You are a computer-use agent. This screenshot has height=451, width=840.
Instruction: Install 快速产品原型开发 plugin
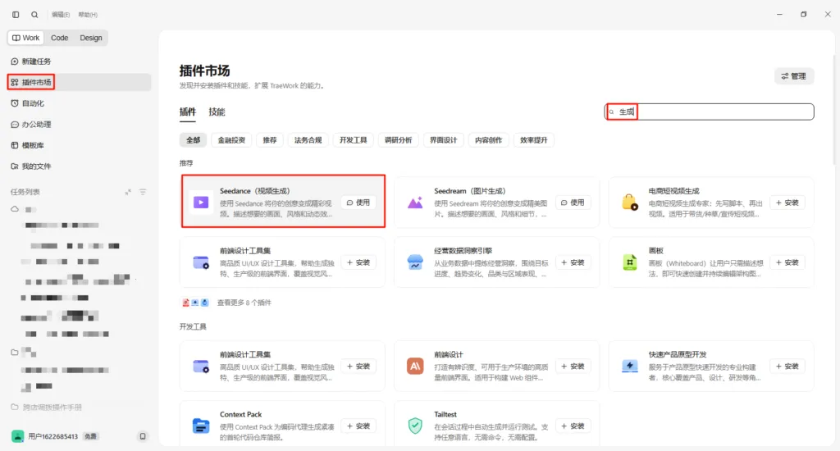click(787, 367)
